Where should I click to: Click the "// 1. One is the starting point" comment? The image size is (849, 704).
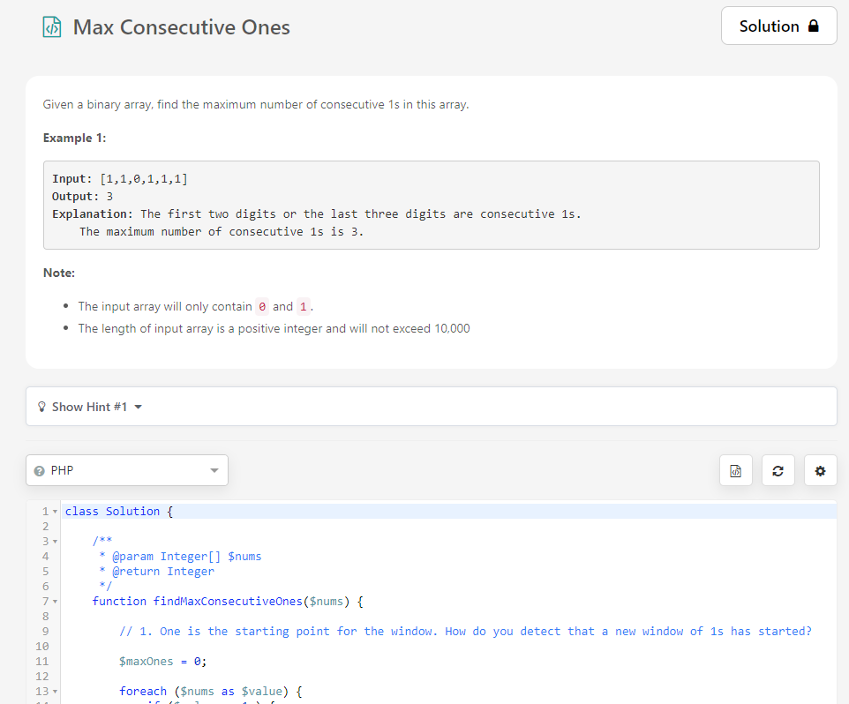click(465, 632)
